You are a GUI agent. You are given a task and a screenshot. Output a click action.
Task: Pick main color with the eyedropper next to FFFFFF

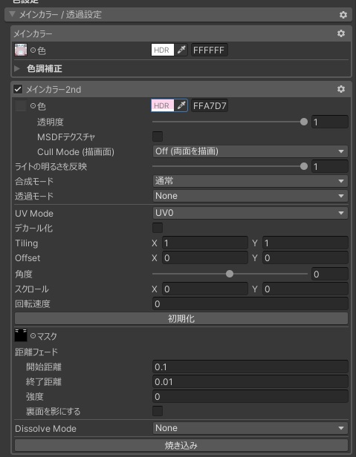coord(181,50)
